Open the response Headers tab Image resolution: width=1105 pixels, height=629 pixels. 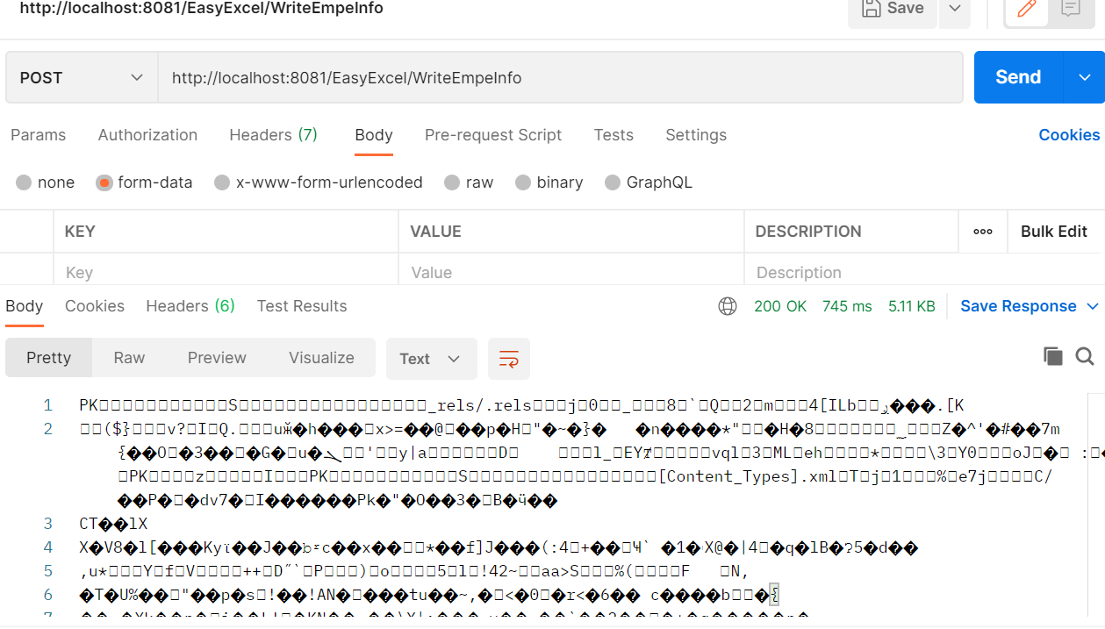tap(190, 306)
